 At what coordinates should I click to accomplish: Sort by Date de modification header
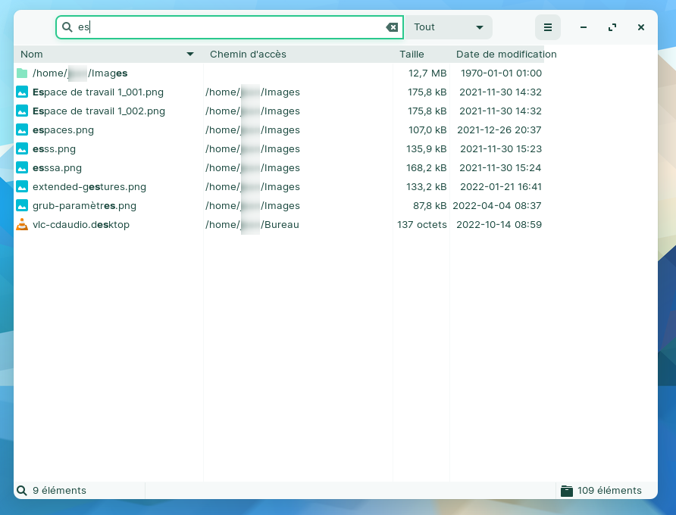coord(506,55)
